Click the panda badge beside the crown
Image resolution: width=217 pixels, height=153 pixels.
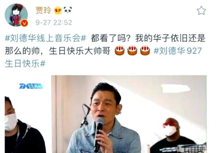(x=68, y=10)
